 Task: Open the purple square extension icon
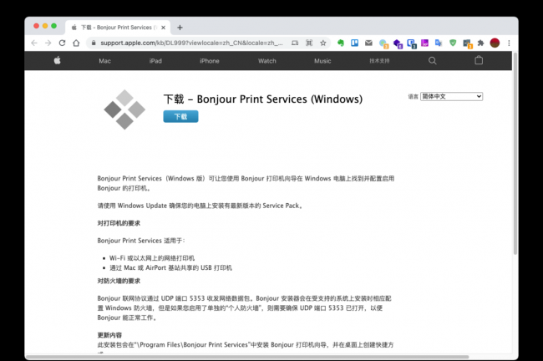point(424,43)
